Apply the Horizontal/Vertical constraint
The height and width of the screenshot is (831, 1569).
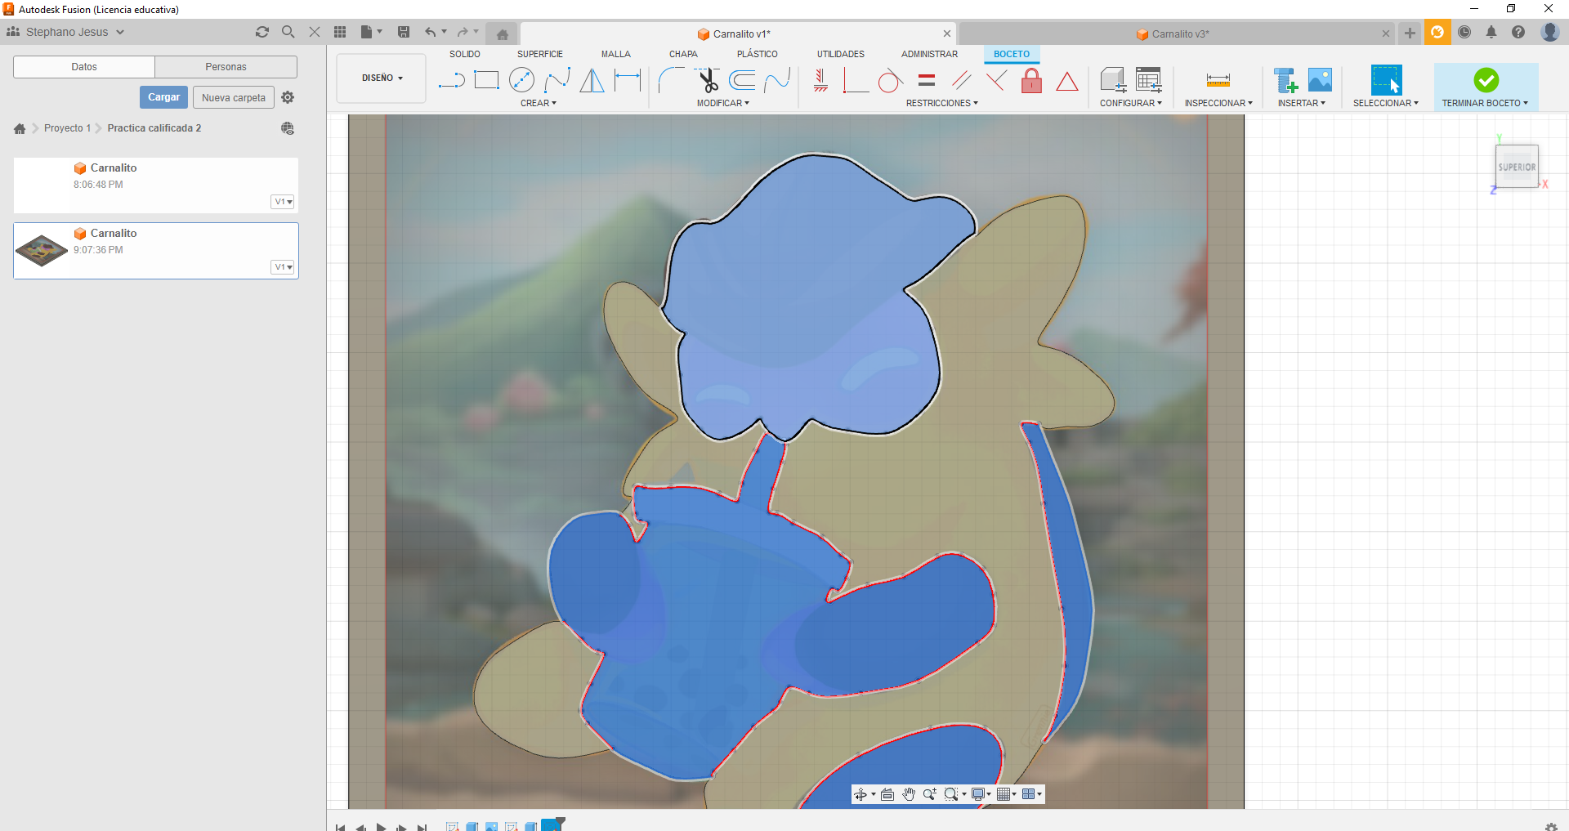(x=820, y=80)
